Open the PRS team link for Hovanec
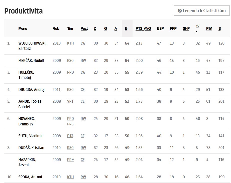Screen dimensions: 231x183 [x=70, y=124]
